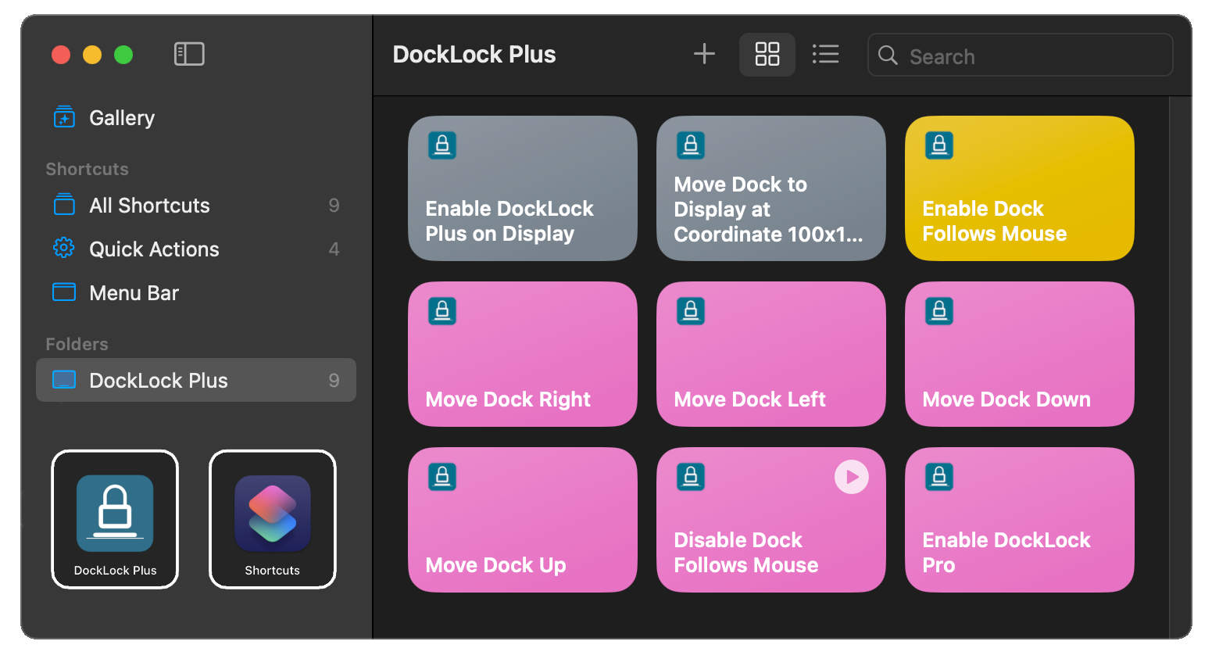The image size is (1212, 659).
Task: Open the Move Dock Right shortcut
Action: pos(522,354)
